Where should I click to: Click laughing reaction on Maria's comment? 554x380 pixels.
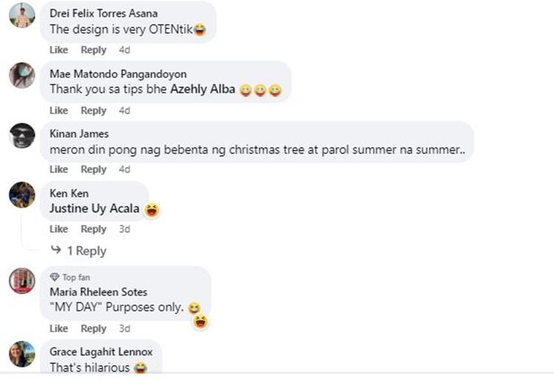199,321
